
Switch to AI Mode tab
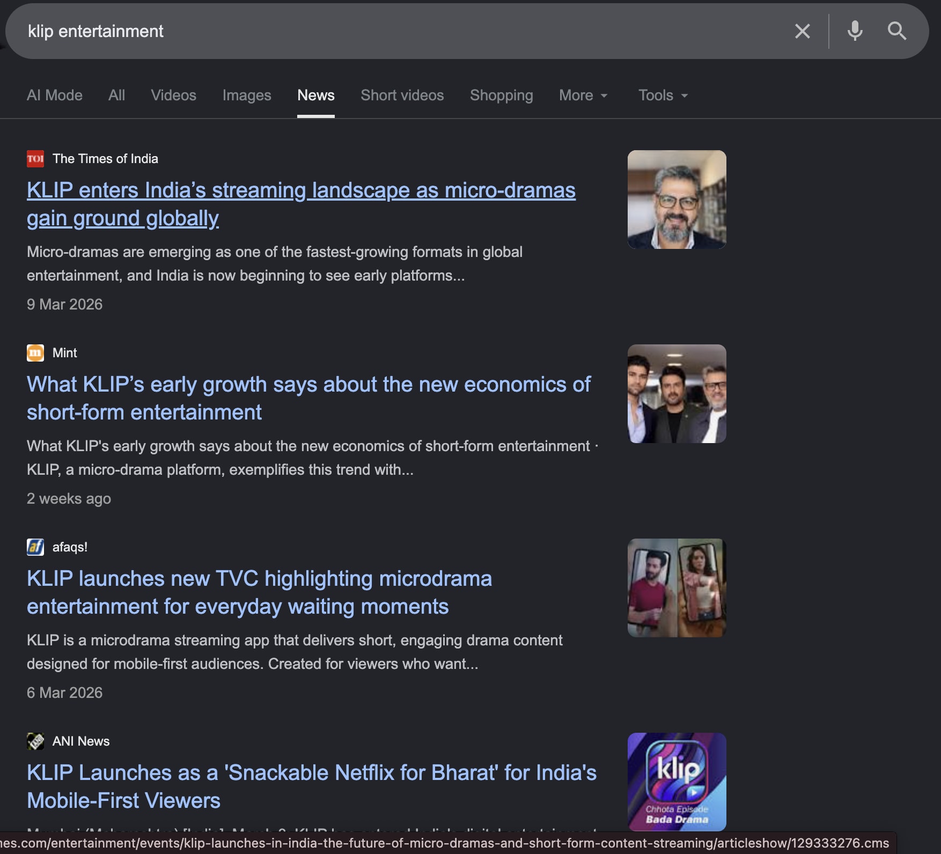tap(55, 95)
